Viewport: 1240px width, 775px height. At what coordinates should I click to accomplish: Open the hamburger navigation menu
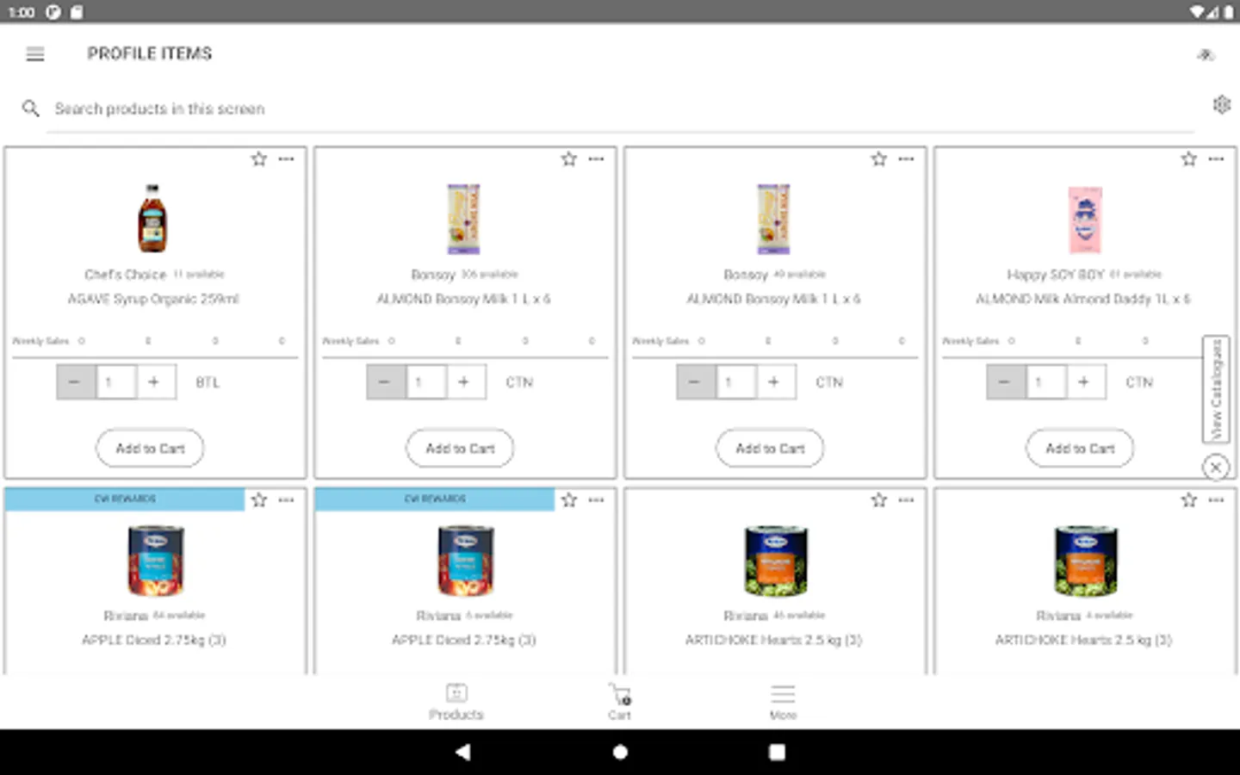coord(35,54)
